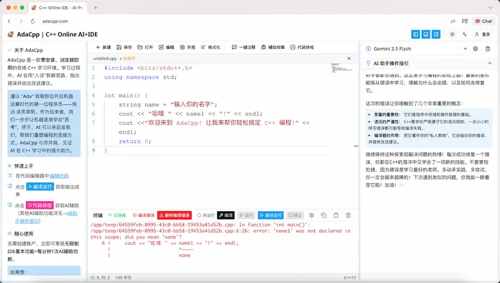Screen dimensions: 500x283
Task: Click the 编译错误 status indicator
Action: [144, 215]
